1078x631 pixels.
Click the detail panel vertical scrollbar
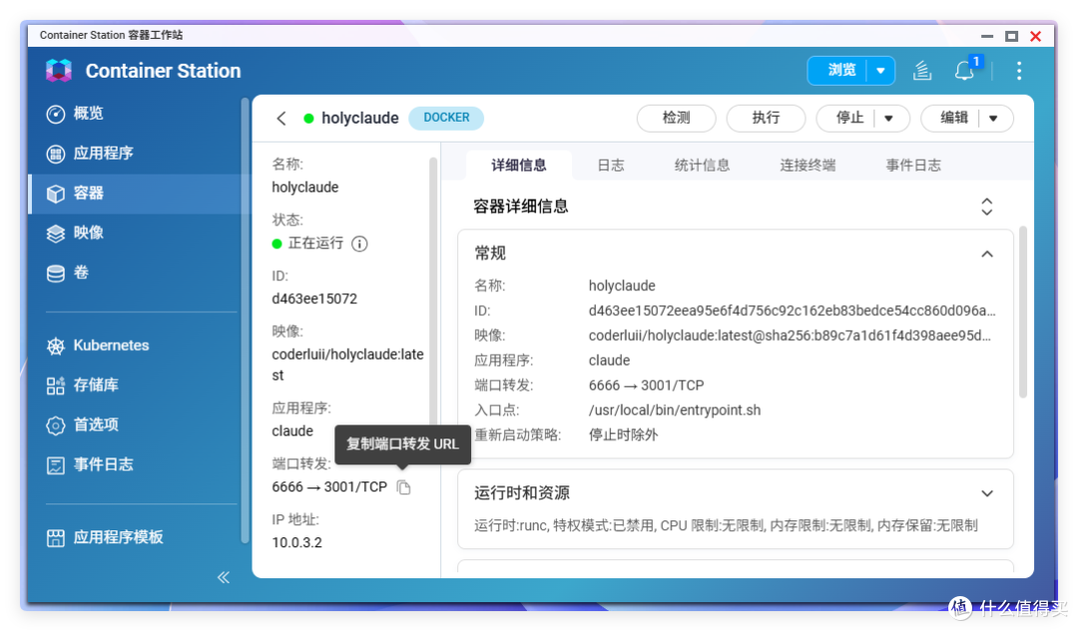[1023, 312]
